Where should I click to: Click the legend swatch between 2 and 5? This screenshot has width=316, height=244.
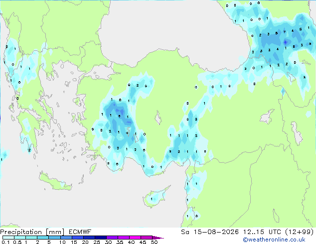tap(43, 238)
